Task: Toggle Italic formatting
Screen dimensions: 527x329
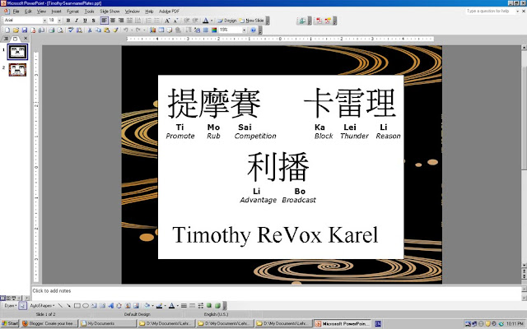Action: [77, 21]
